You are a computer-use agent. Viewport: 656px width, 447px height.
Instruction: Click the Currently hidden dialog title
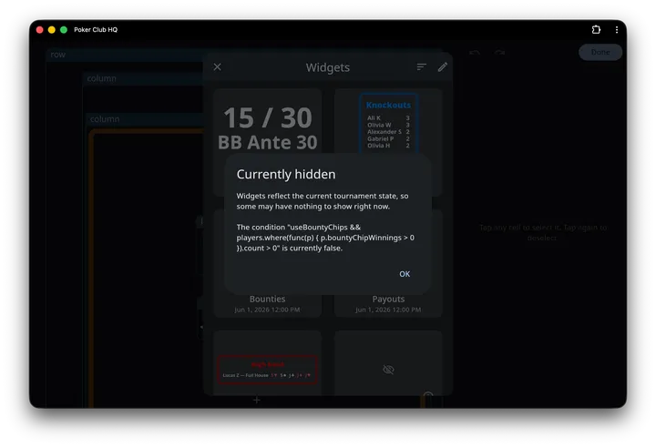(286, 174)
